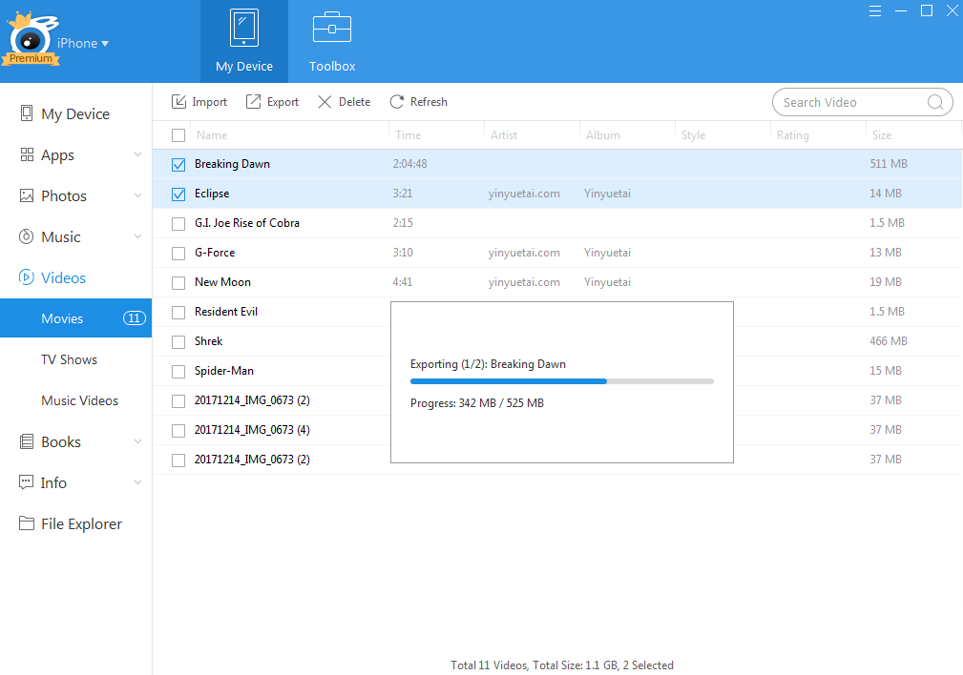Sort by the Name column header
The image size is (963, 675).
point(212,135)
